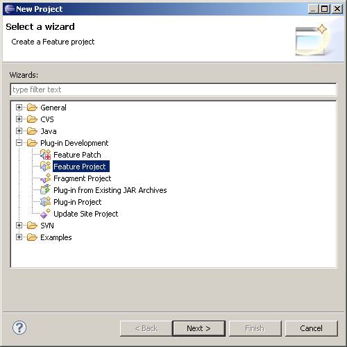
Task: Select the Update Site Project entry
Action: point(86,214)
